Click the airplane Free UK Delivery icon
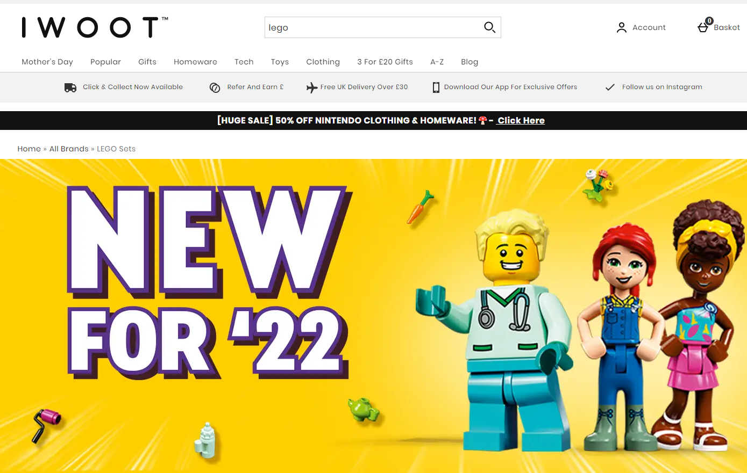Screen dimensions: 747x473 (x=312, y=88)
